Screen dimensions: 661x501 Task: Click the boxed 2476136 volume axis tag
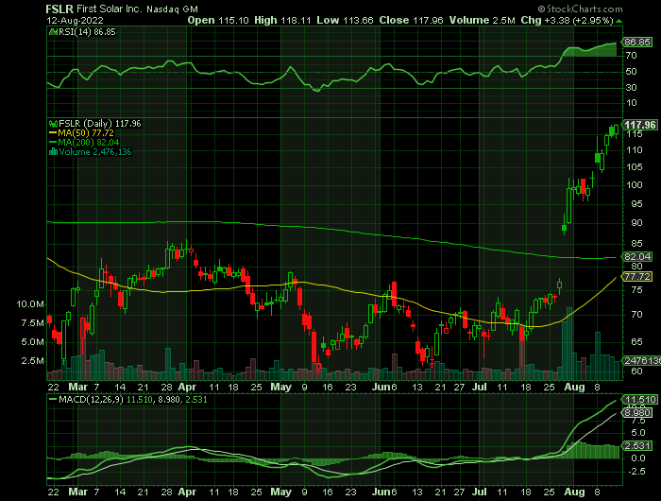click(642, 361)
